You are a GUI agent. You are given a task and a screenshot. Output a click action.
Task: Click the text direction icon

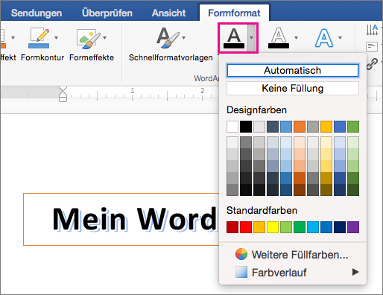coord(372,30)
